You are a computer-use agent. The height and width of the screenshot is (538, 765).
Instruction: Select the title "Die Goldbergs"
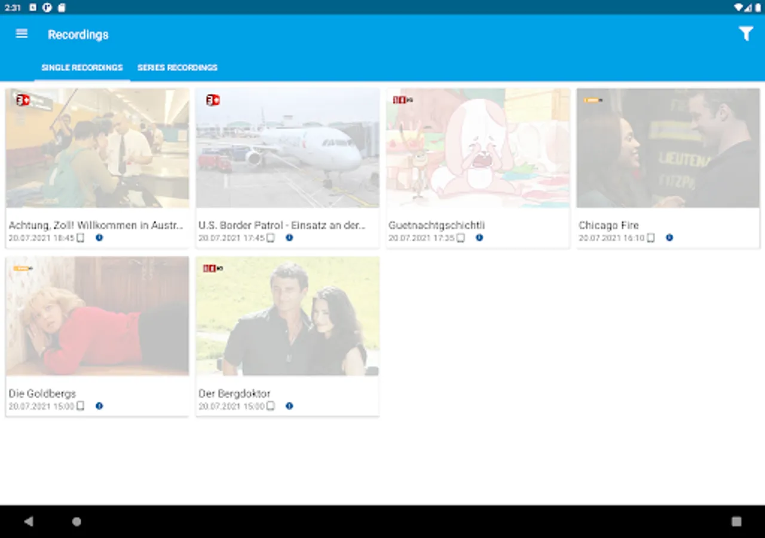pos(42,394)
